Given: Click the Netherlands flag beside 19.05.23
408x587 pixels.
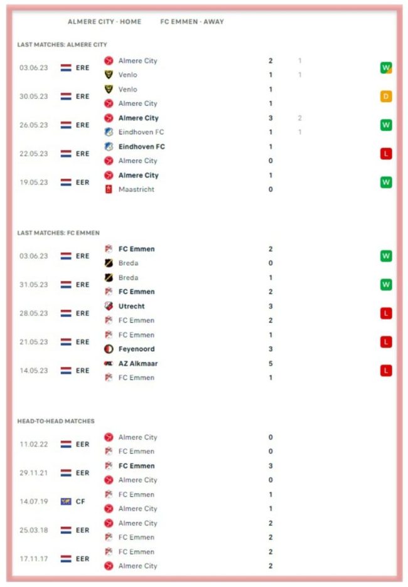Looking at the screenshot, I should click(66, 182).
